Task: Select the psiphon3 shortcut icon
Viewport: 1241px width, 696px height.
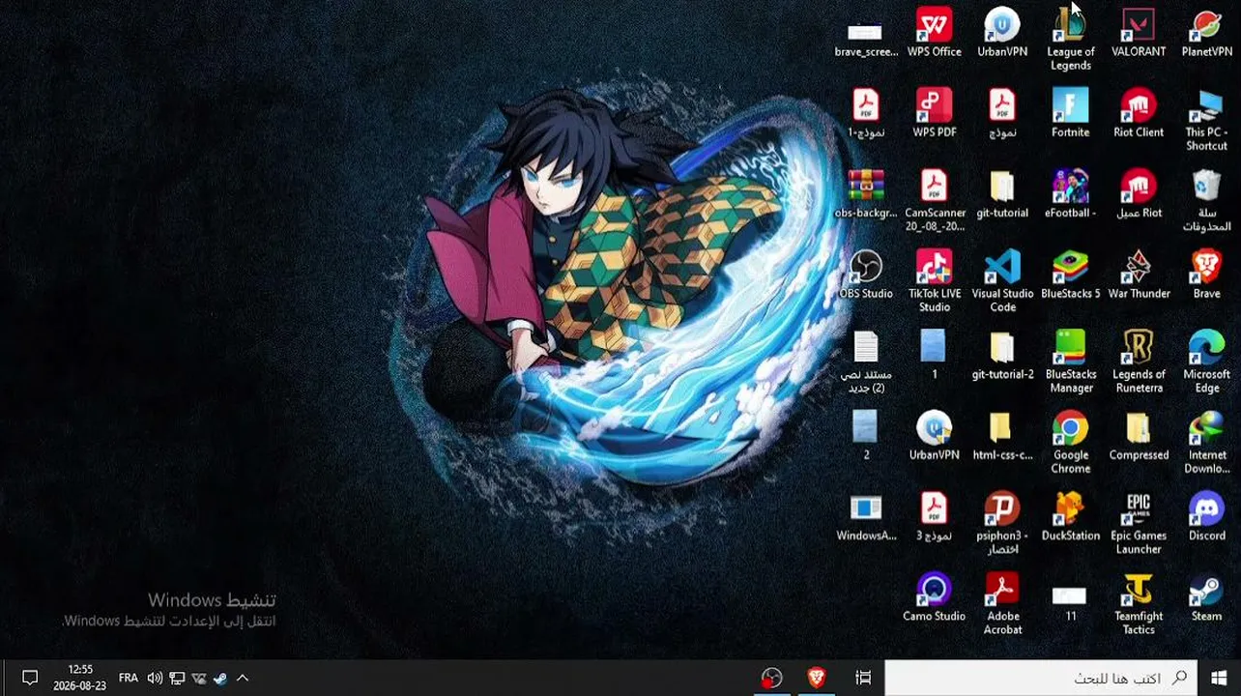Action: pos(1002,523)
